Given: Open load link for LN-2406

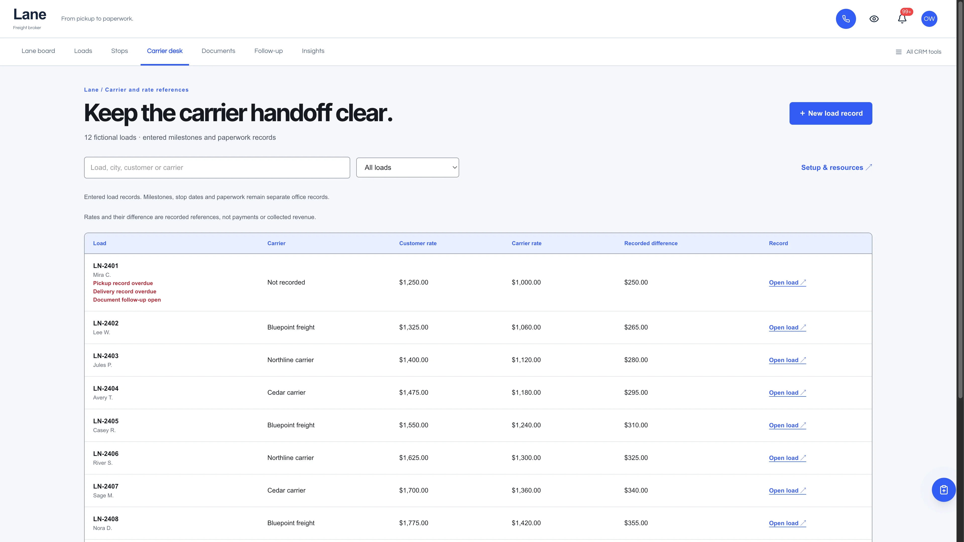Looking at the screenshot, I should (787, 458).
